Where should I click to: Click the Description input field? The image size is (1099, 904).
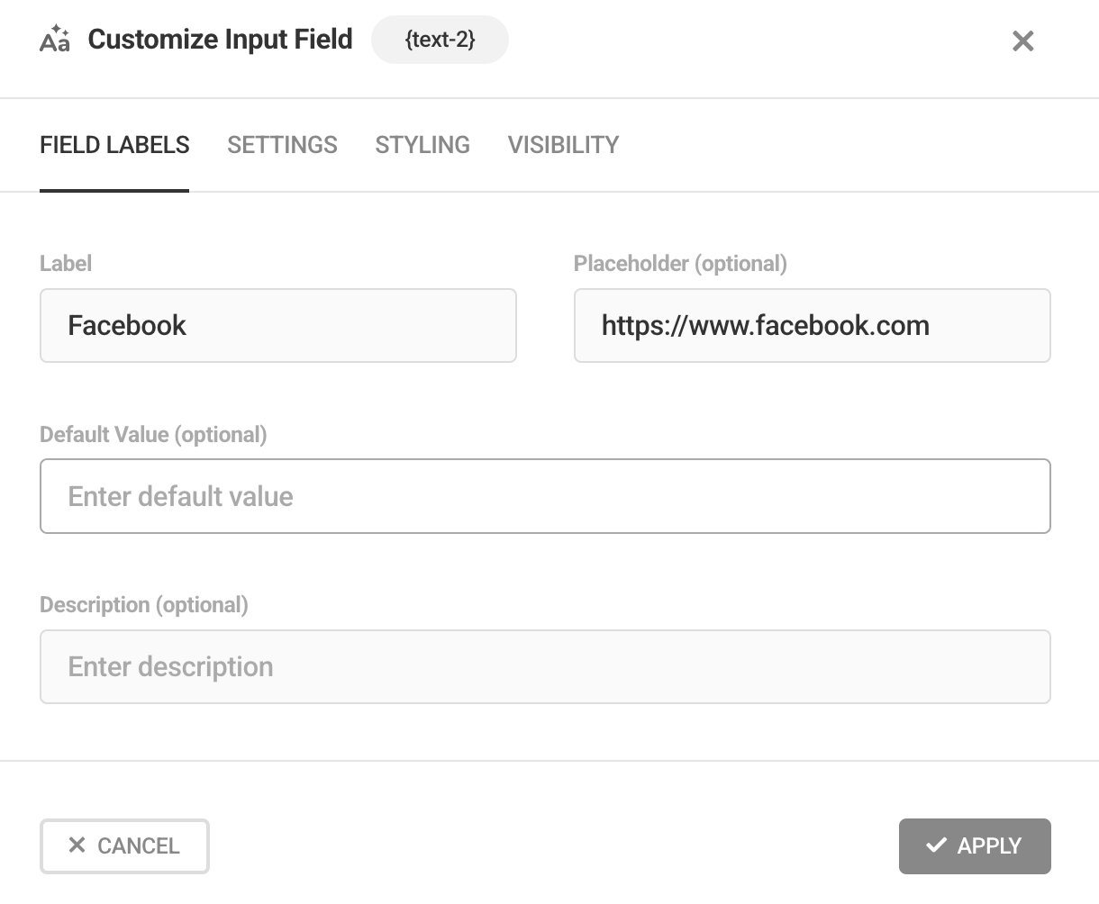tap(545, 666)
